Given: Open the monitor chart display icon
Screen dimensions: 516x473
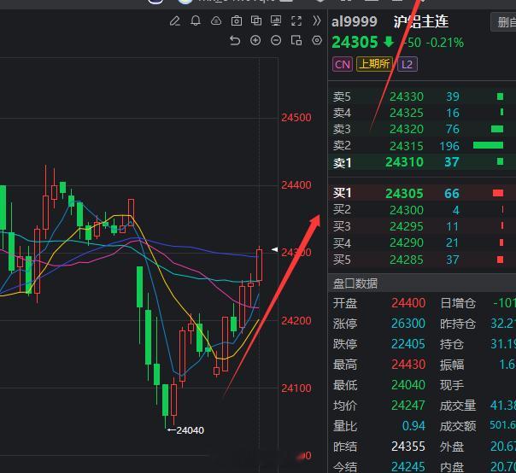Looking at the screenshot, I should pyautogui.click(x=276, y=20).
